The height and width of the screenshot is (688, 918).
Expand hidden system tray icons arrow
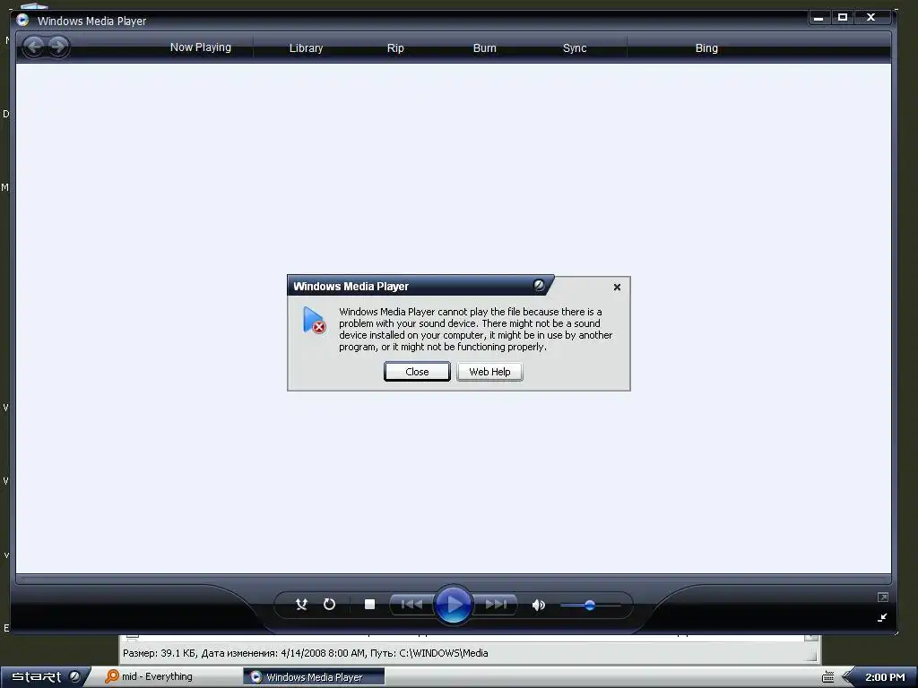pos(847,677)
